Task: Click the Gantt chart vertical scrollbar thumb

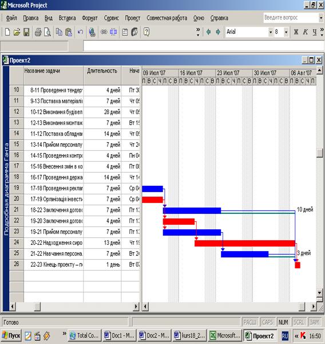Action: coord(319,153)
